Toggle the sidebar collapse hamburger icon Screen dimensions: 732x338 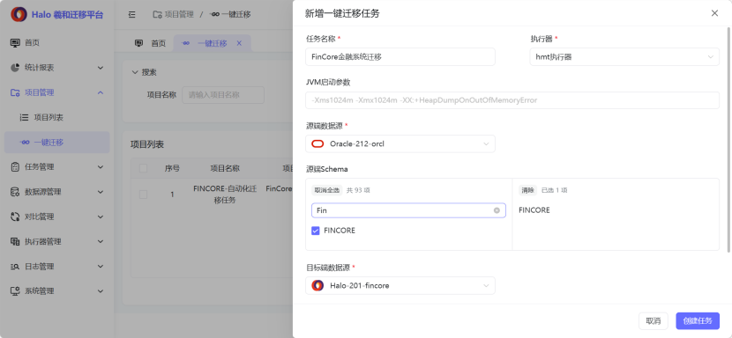[132, 14]
